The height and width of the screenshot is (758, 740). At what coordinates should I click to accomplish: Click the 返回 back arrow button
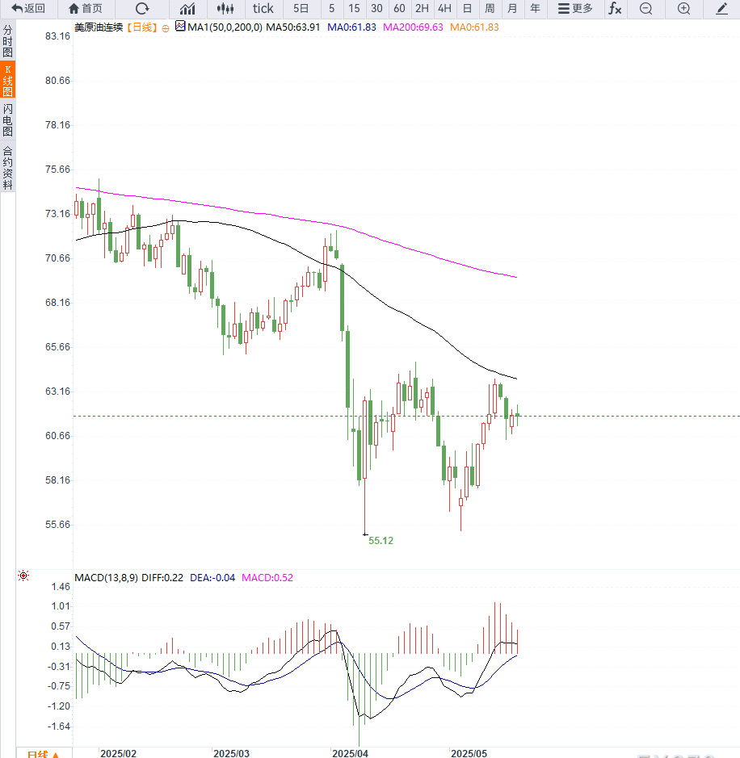pyautogui.click(x=28, y=9)
